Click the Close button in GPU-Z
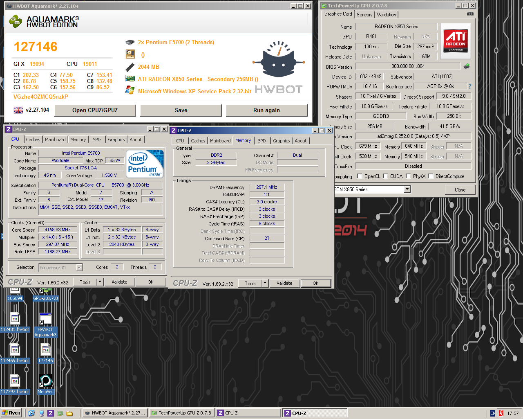 [x=460, y=189]
